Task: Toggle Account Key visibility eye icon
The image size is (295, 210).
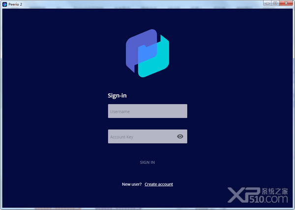Action: [x=180, y=136]
